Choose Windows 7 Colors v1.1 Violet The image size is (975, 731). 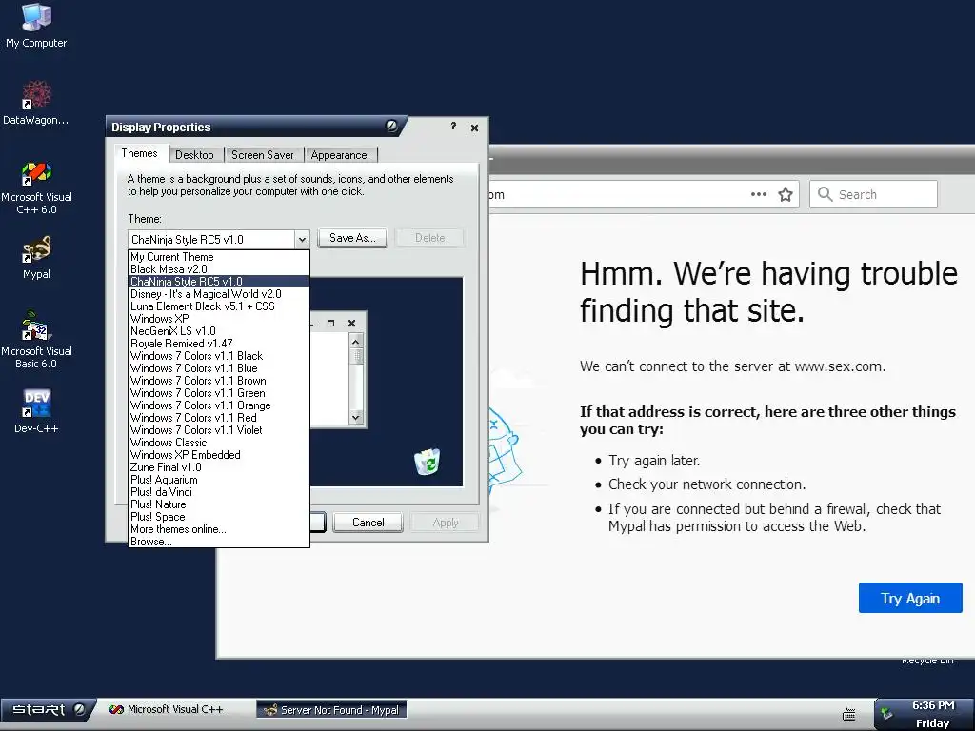pos(219,430)
